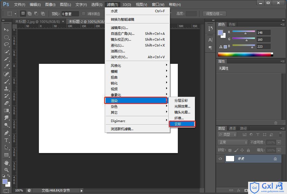Switch to the 通道 tab
Image resolution: width=287 pixels, height=194 pixels.
[232, 128]
